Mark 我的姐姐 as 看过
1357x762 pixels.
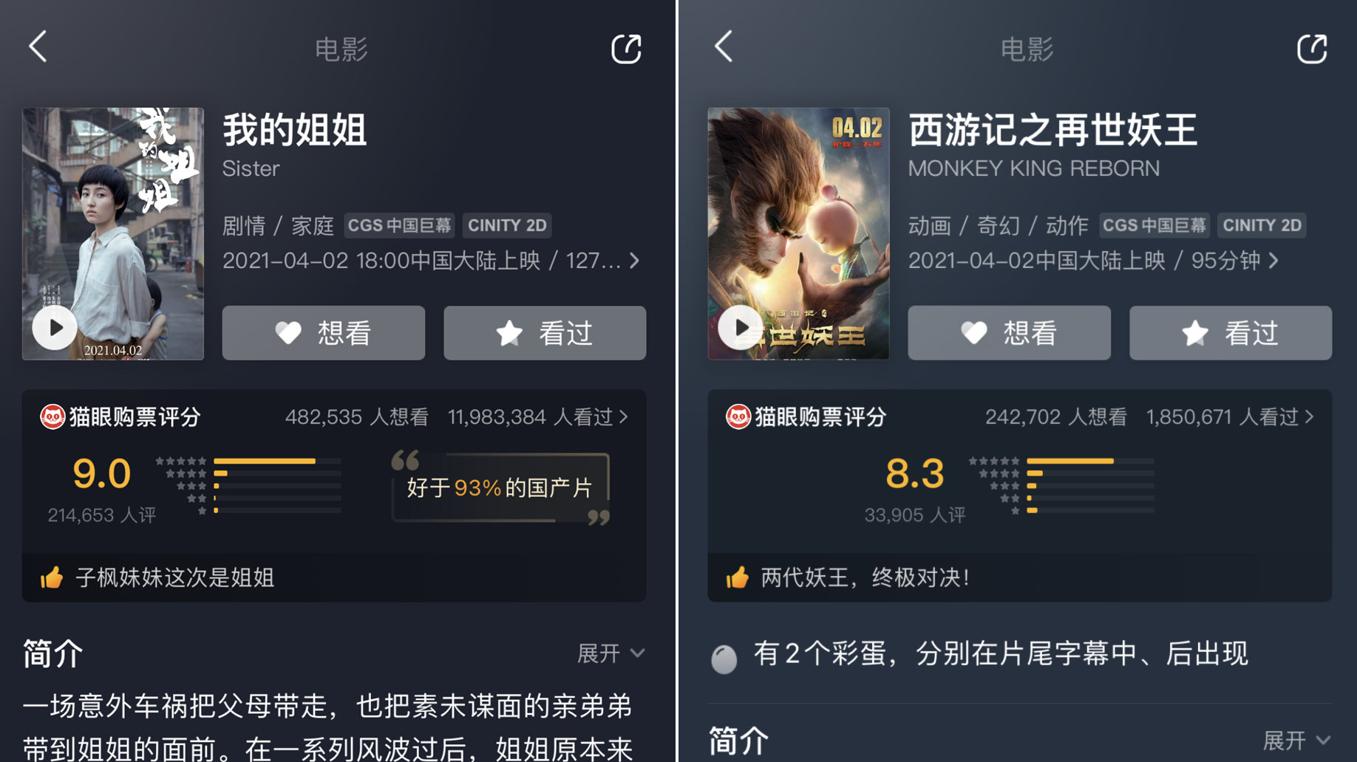(x=545, y=333)
